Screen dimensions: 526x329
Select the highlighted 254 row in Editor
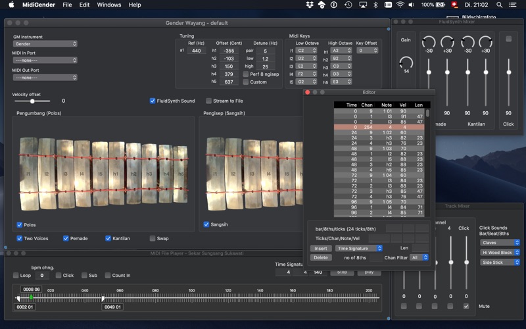click(379, 127)
